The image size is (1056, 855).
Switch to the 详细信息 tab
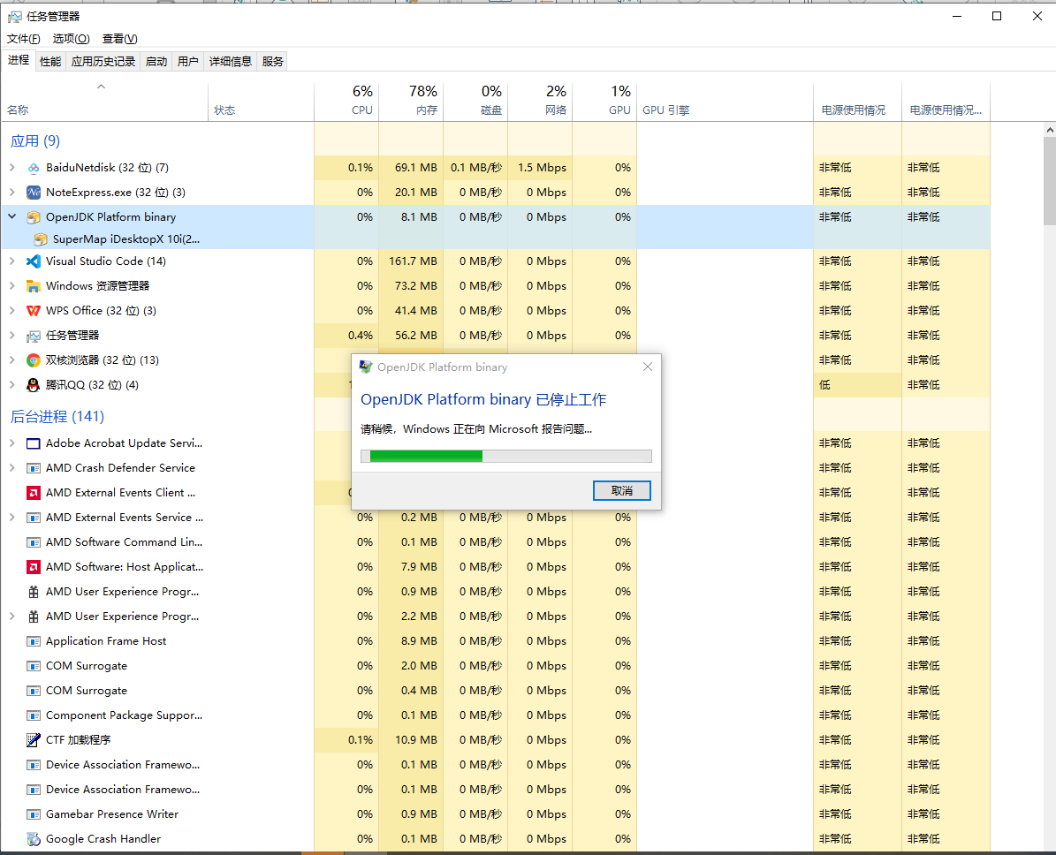tap(231, 61)
